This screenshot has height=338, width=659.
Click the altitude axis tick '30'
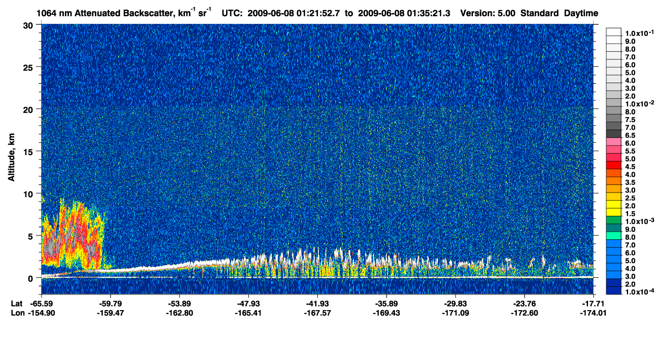click(x=29, y=25)
